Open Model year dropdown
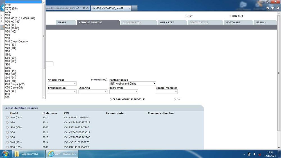Viewport: 281px width, 158px height. pos(62,83)
